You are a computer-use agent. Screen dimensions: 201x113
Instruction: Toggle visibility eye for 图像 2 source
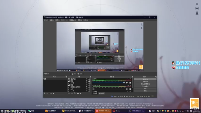click(87, 85)
